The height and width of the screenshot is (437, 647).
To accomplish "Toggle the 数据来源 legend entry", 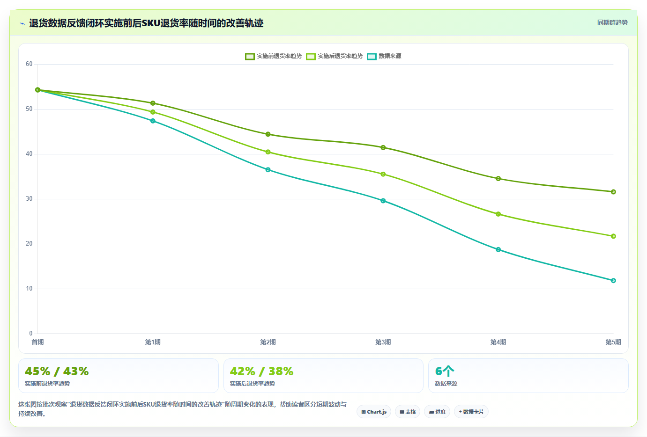I will click(x=384, y=56).
